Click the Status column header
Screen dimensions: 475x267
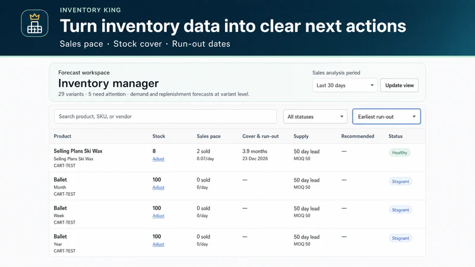[395, 136]
